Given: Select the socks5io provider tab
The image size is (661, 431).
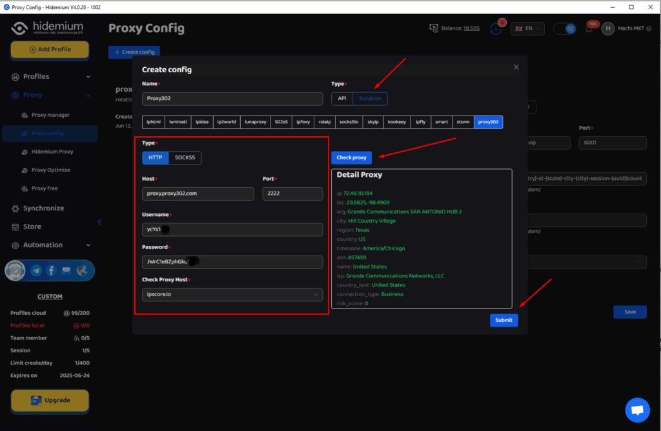Looking at the screenshot, I should tap(349, 122).
